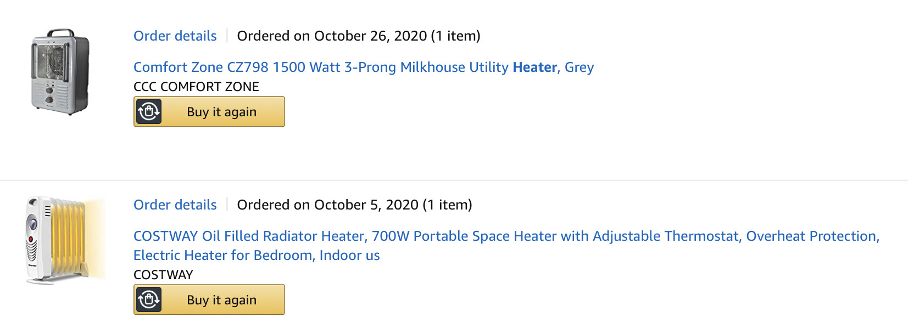908x334 pixels.
Task: Click the COSTWAY brand name below the title
Action: coord(163,275)
